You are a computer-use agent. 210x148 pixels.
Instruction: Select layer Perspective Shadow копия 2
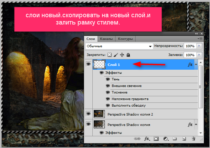(130, 114)
